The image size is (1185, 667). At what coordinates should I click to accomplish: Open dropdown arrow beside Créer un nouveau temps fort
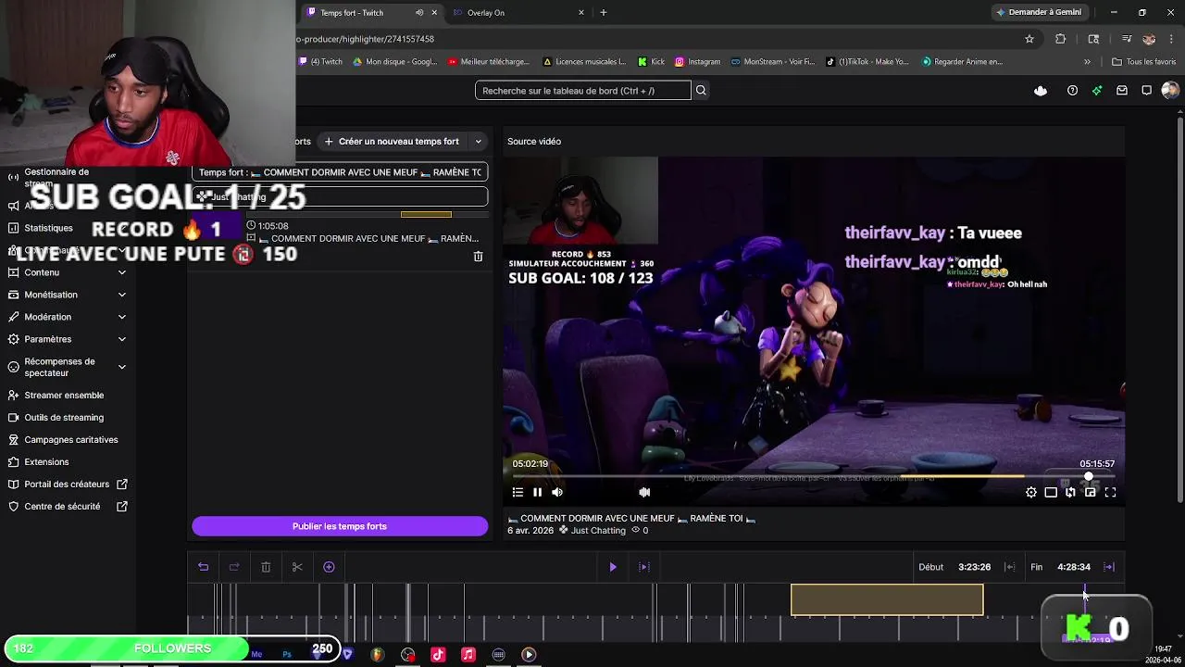[x=479, y=142]
